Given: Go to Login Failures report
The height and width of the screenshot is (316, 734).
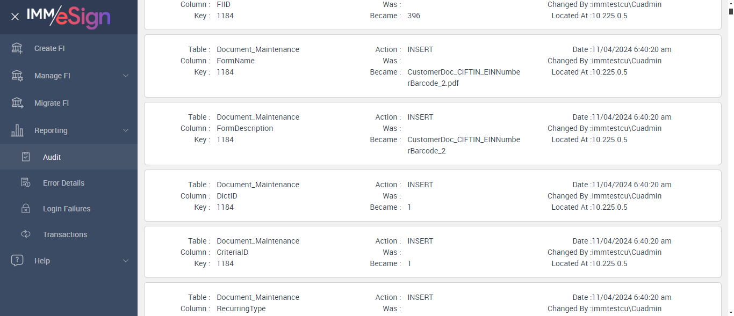Looking at the screenshot, I should click(67, 209).
